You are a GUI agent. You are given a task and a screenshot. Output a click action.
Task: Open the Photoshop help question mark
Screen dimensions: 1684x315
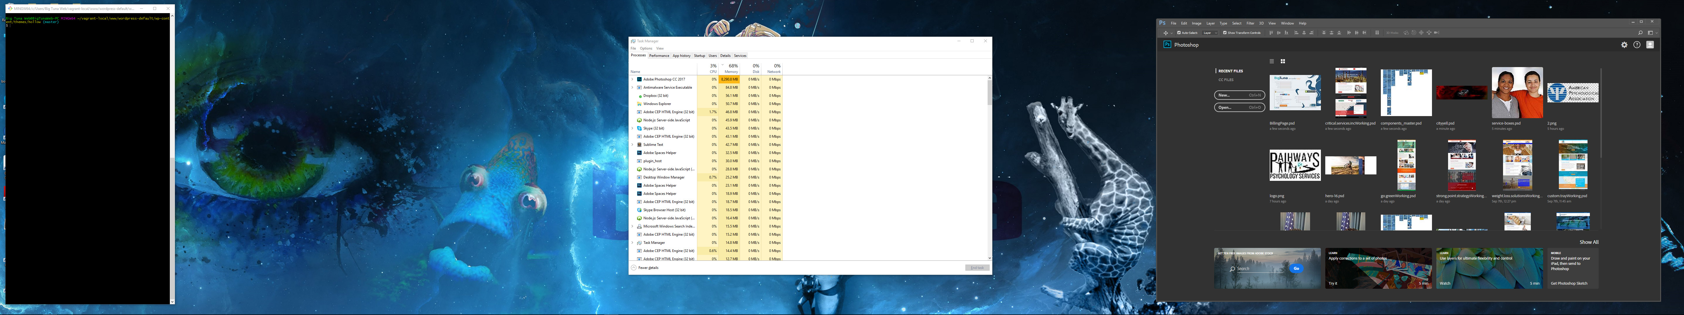(1637, 45)
